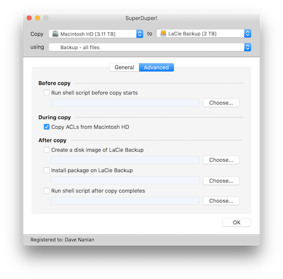Open the destination LaCie Backup dropdown

point(204,33)
